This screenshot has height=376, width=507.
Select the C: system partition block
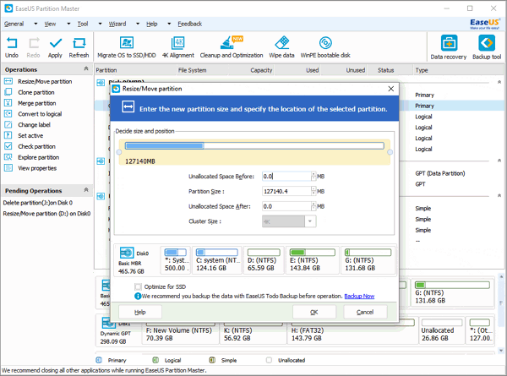point(217,260)
